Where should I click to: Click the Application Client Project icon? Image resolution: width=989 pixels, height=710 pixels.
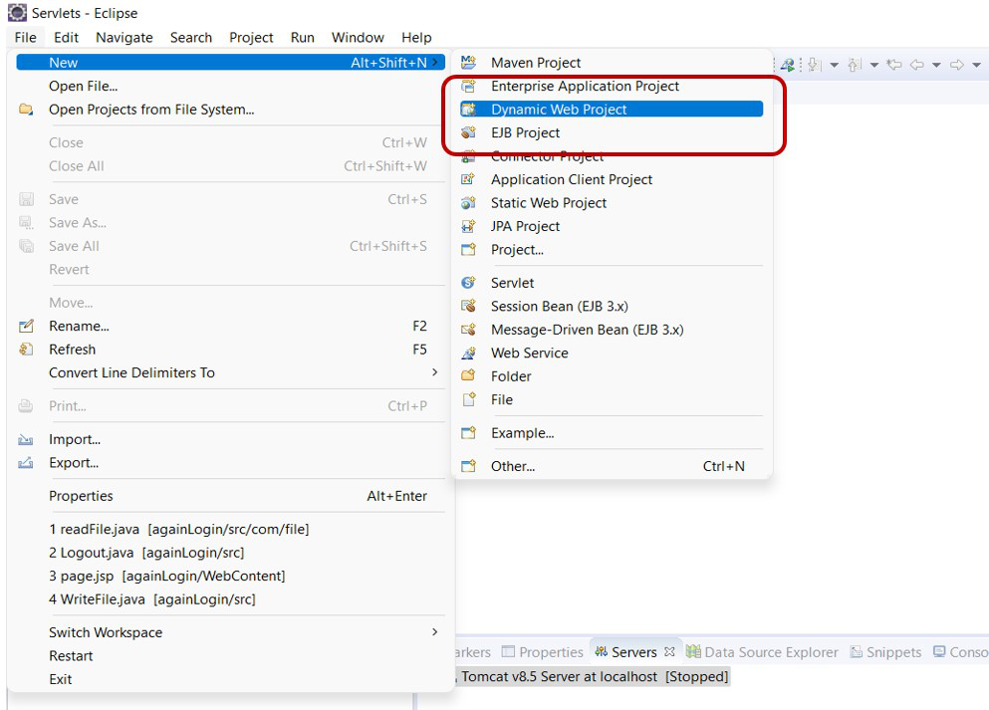click(x=468, y=179)
